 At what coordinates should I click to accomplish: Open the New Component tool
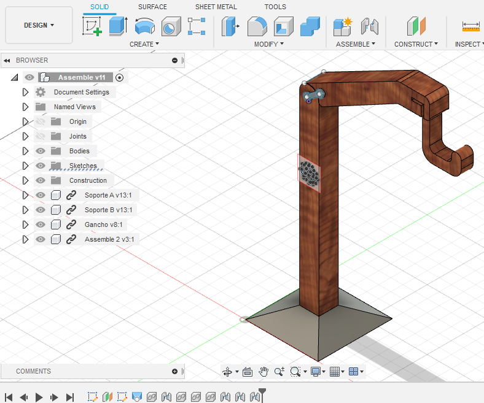[x=342, y=26]
